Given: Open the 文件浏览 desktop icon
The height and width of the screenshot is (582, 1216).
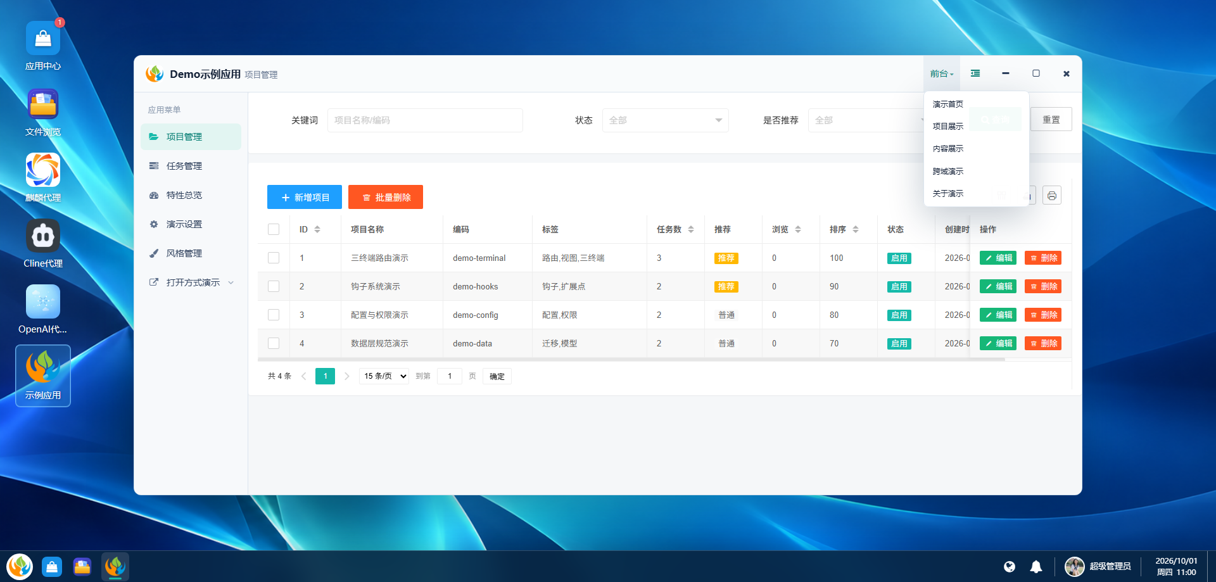Looking at the screenshot, I should 43,112.
